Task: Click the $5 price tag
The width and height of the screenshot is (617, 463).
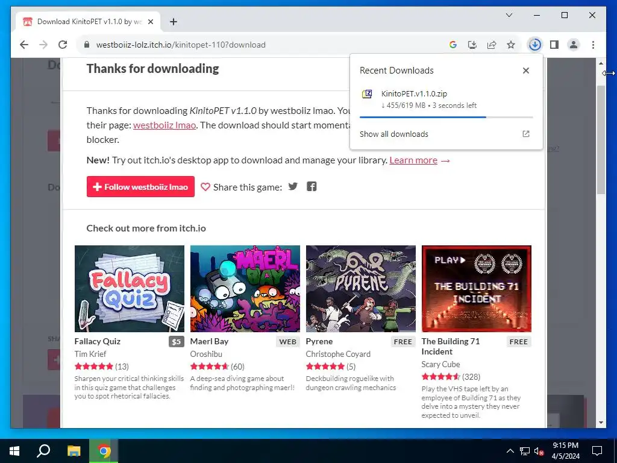Action: pyautogui.click(x=177, y=342)
